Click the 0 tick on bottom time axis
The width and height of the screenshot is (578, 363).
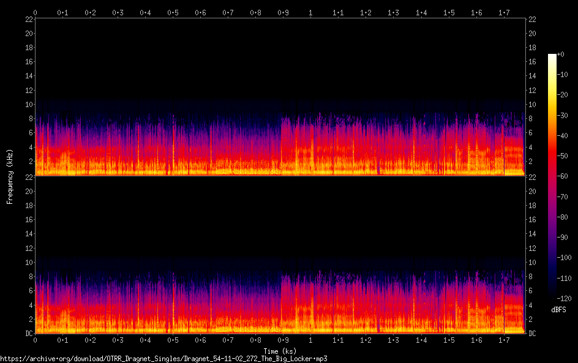click(36, 340)
